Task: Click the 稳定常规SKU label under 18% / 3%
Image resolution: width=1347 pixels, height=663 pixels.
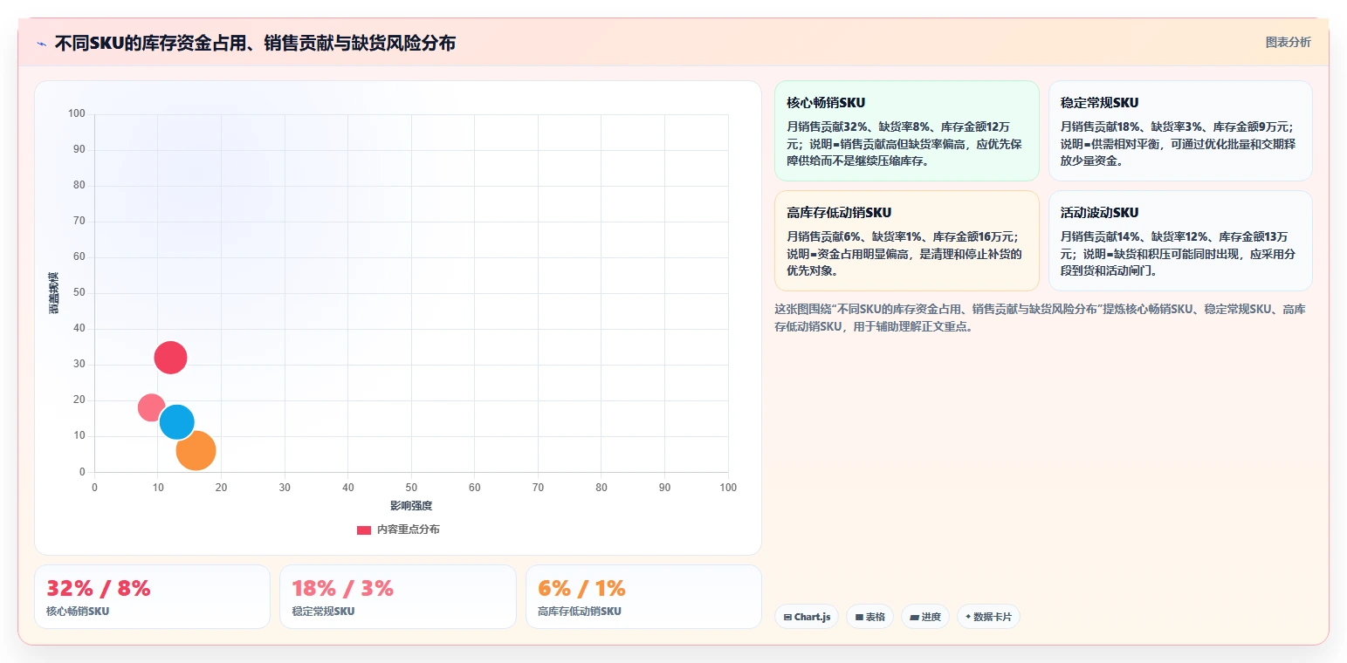Action: [x=324, y=612]
